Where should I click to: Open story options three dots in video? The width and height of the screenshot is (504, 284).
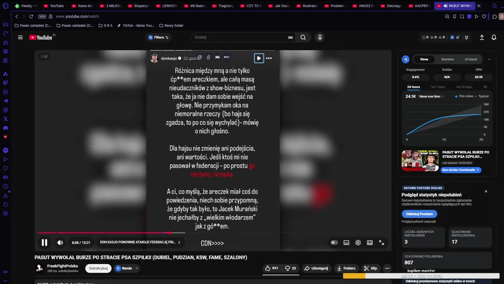pyautogui.click(x=269, y=58)
